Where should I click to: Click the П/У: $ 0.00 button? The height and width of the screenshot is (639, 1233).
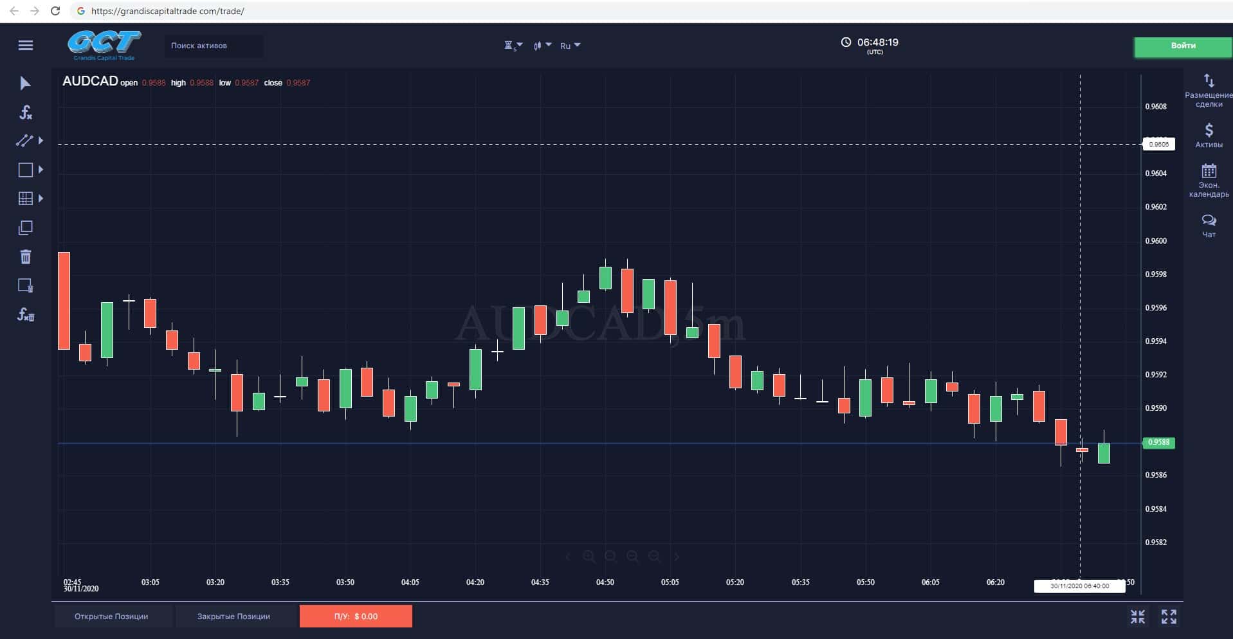356,616
